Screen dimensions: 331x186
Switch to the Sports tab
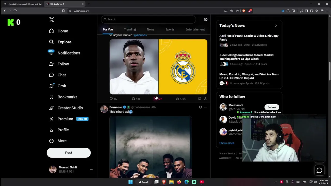click(x=170, y=29)
